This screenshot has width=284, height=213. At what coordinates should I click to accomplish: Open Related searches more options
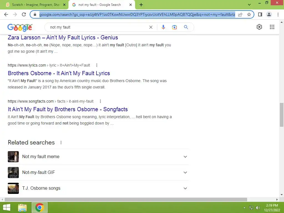[x=61, y=143]
